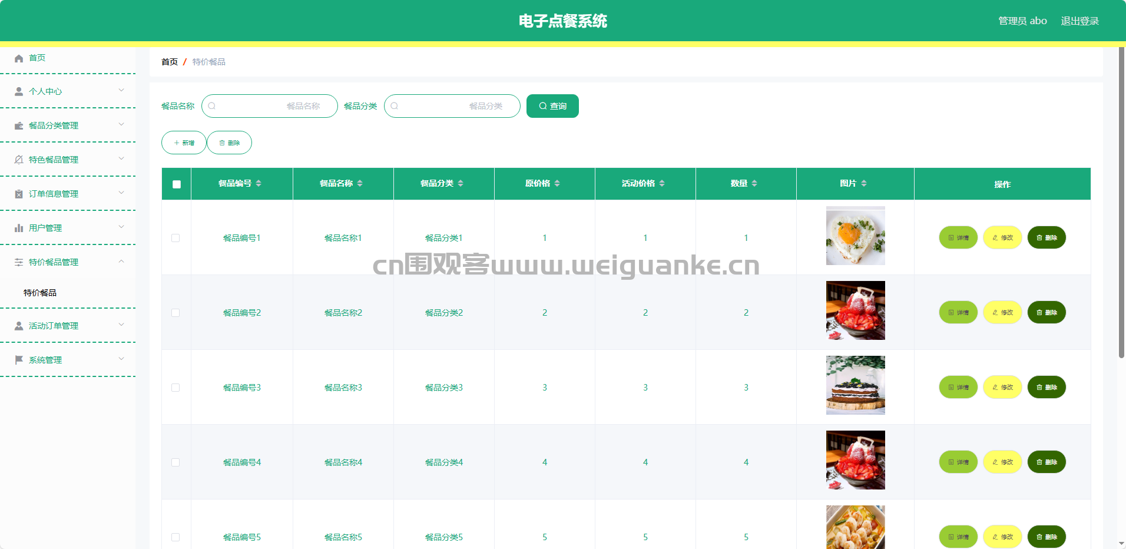This screenshot has width=1126, height=549.
Task: Sort by 活动价格 column arrows
Action: pos(662,184)
